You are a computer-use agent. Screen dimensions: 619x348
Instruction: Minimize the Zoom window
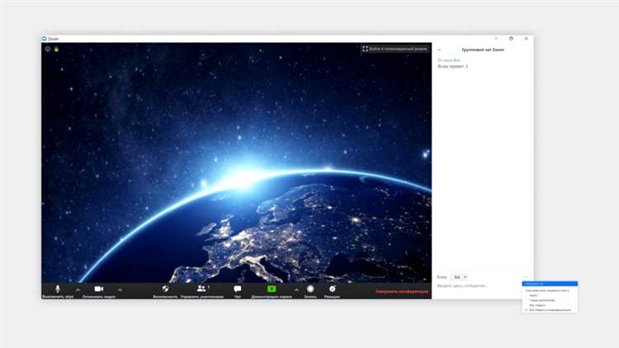tap(496, 39)
